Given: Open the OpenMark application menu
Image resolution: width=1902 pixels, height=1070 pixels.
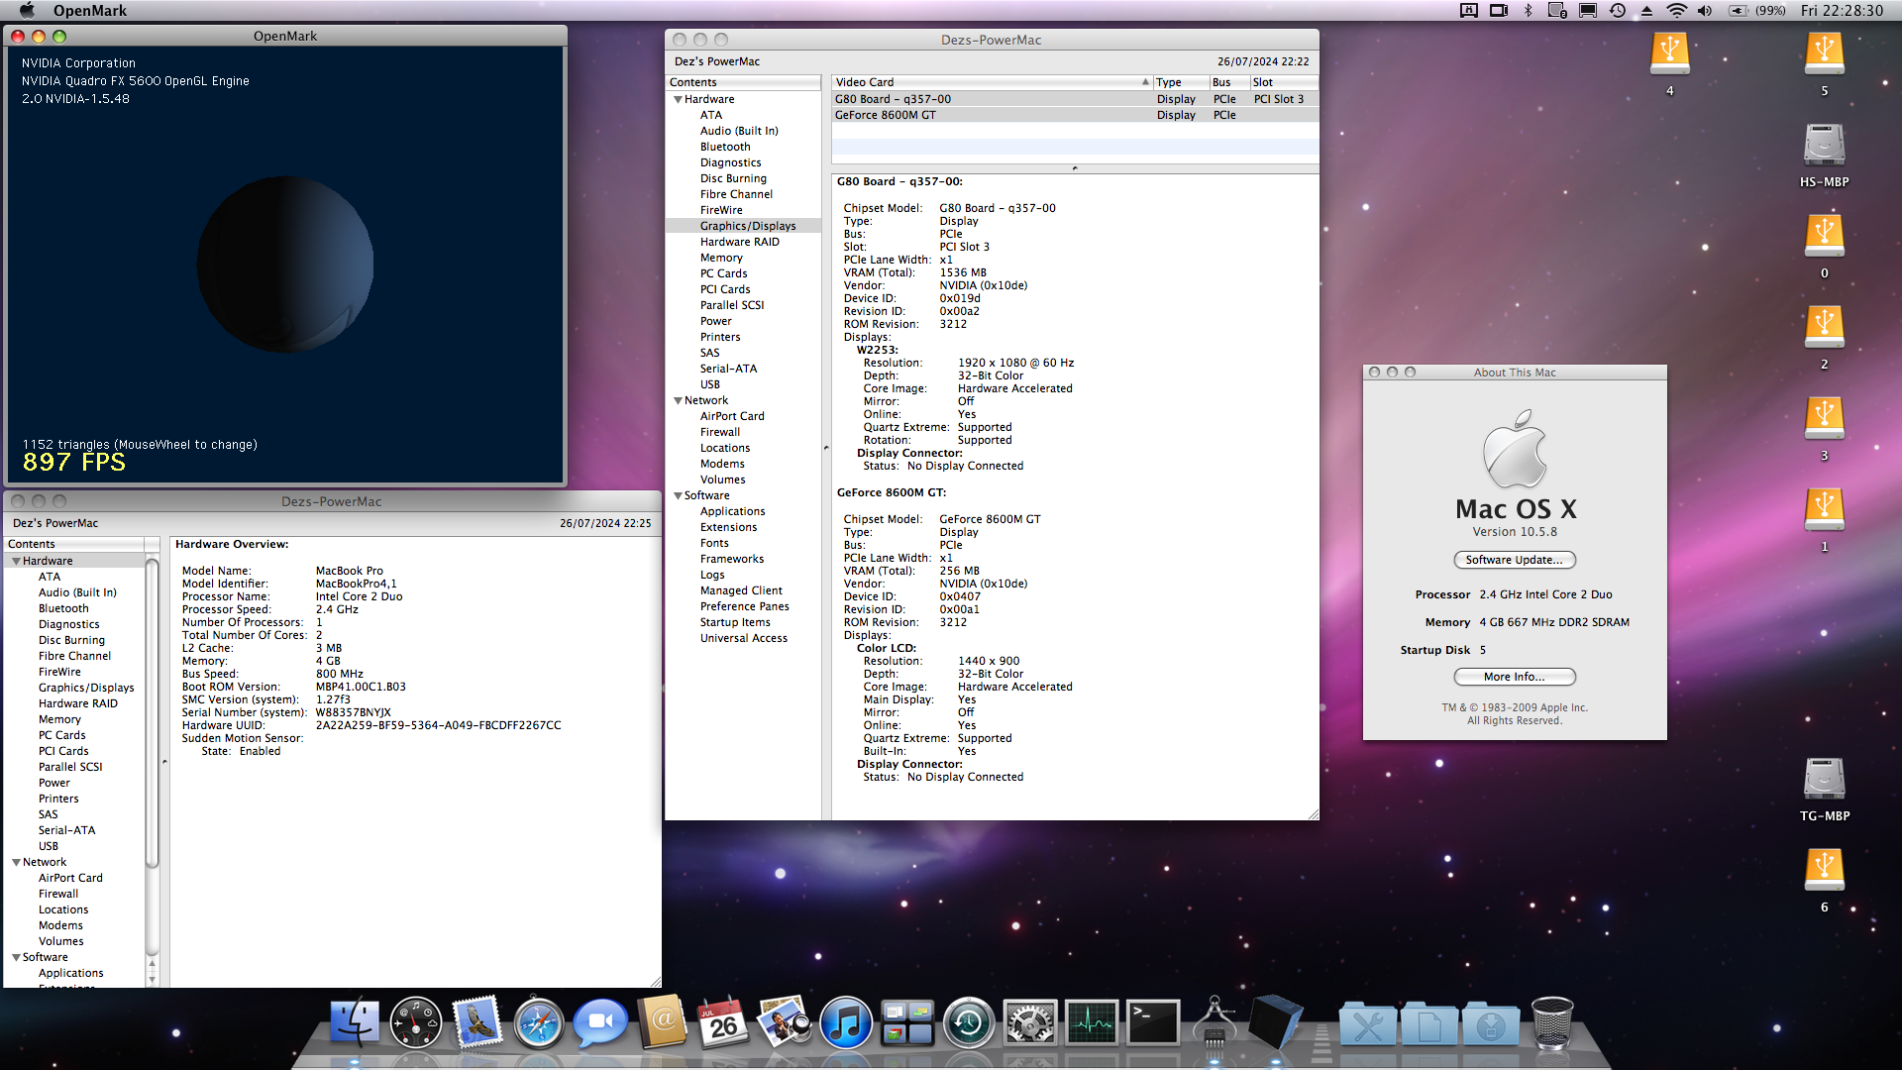Looking at the screenshot, I should tap(90, 10).
